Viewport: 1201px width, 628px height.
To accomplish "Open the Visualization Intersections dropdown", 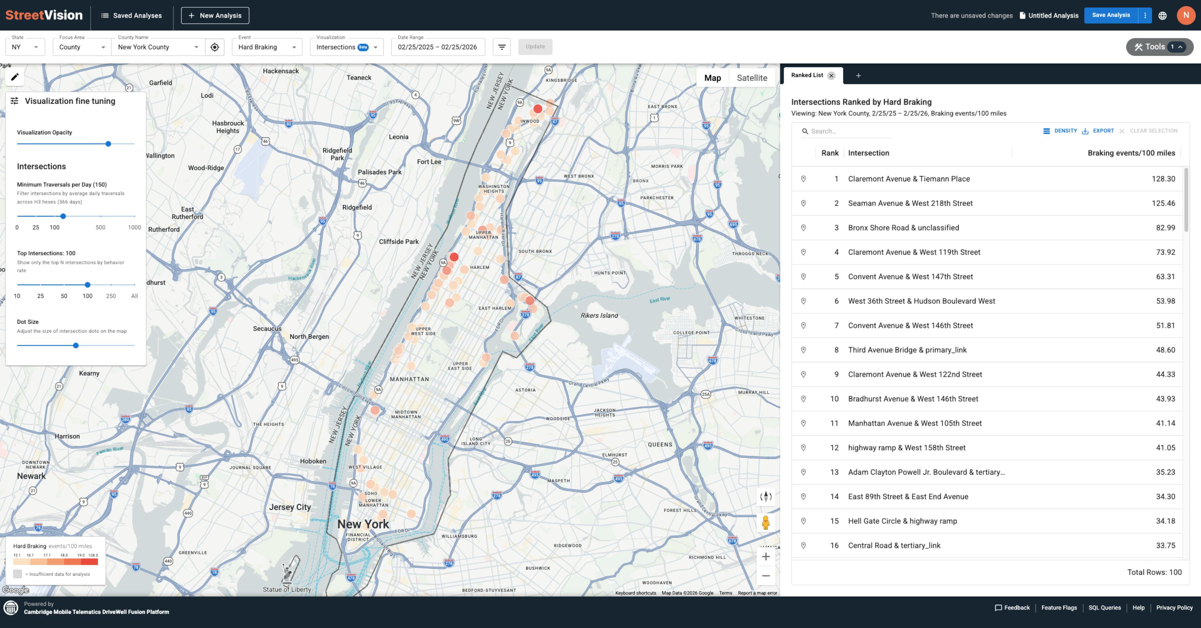I will [346, 47].
